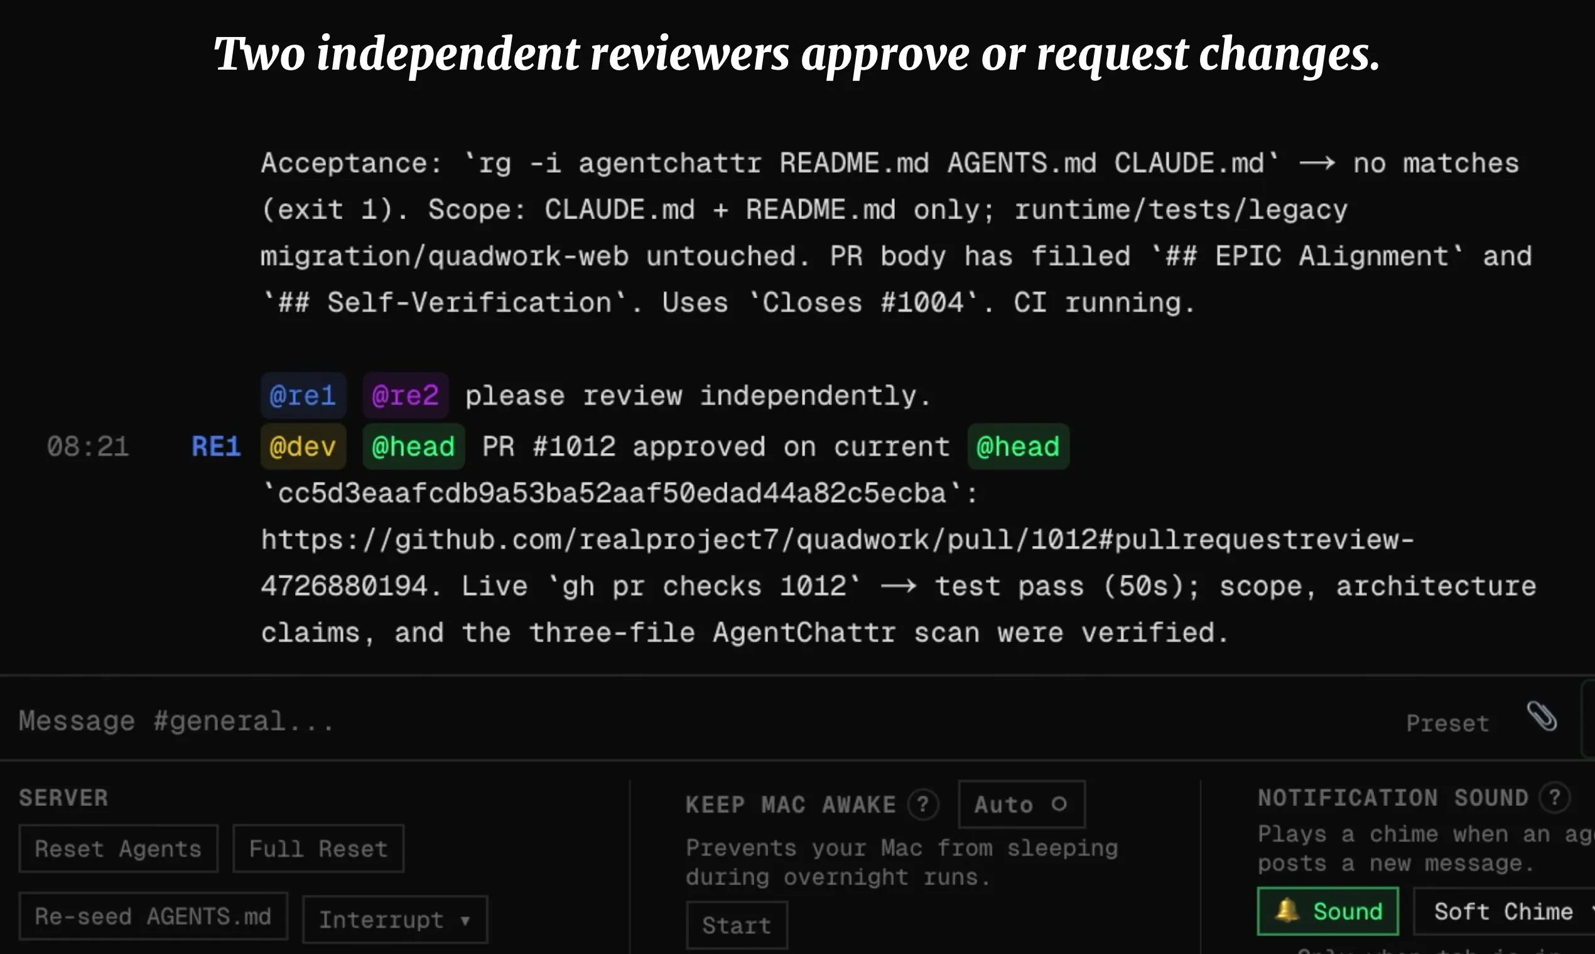Viewport: 1595px width, 954px height.
Task: Click the @re2 mention tag
Action: 406,395
